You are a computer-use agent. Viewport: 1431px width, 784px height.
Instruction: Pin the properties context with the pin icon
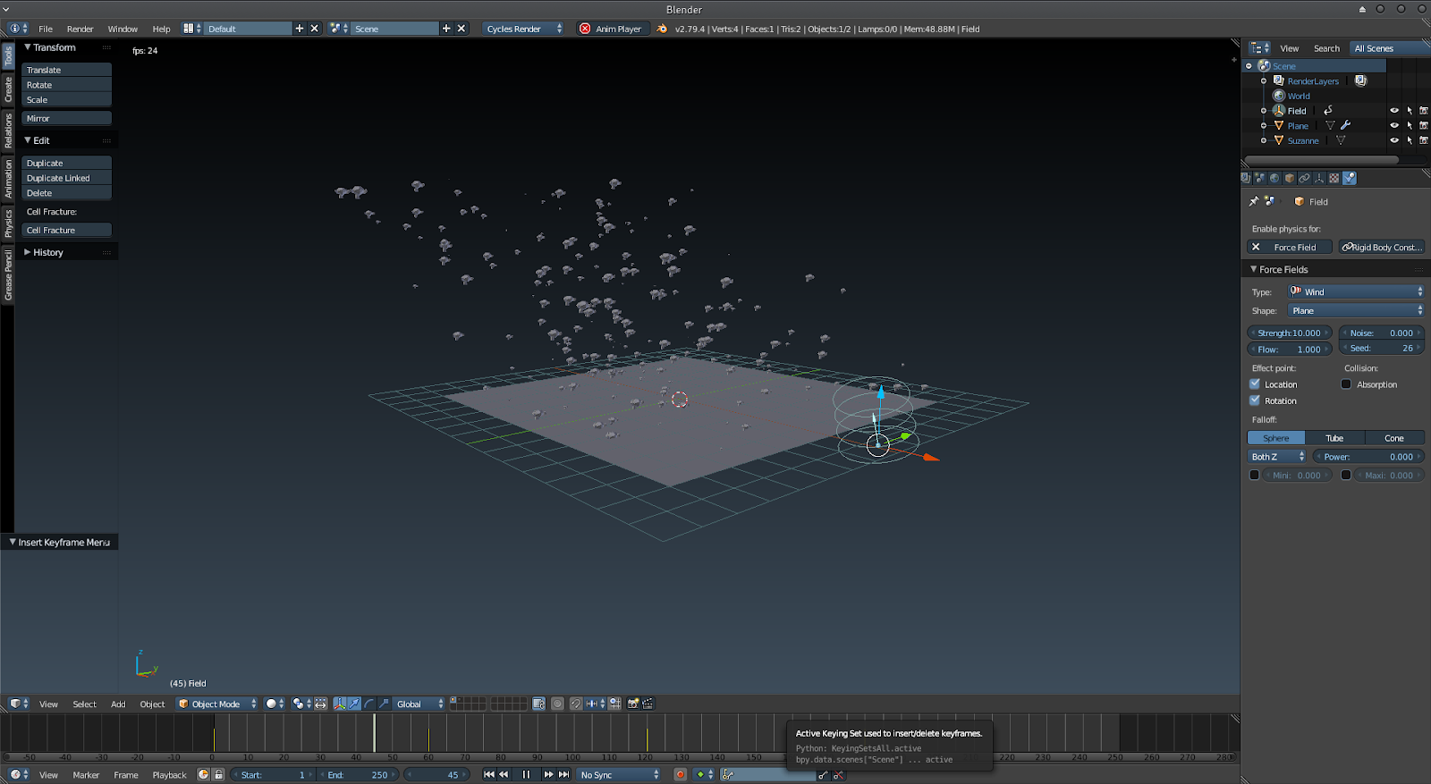[x=1254, y=201]
